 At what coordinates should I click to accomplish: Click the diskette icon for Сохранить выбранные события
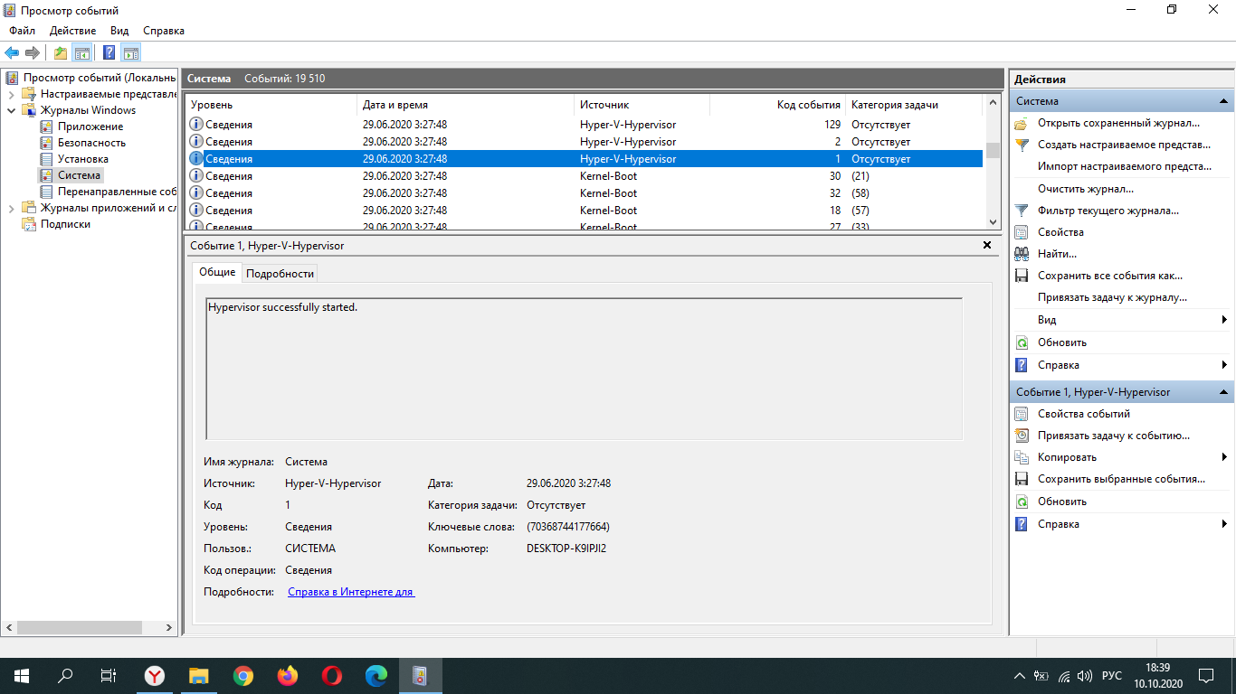pos(1022,479)
